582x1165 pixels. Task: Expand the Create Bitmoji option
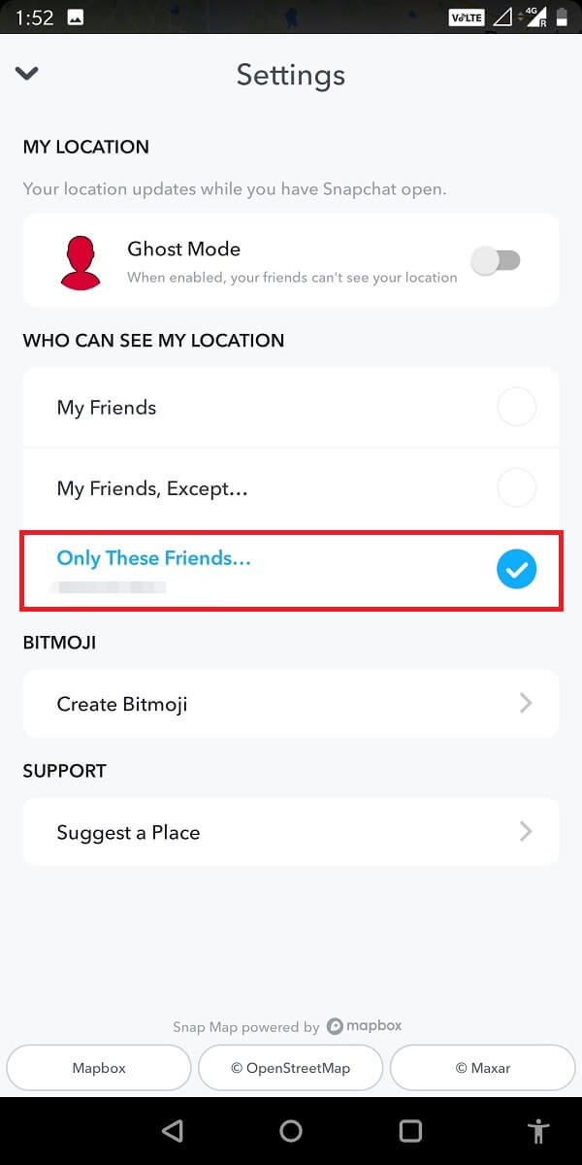pos(526,703)
